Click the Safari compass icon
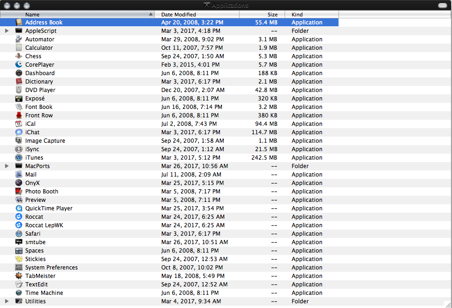The height and width of the screenshot is (308, 452). pos(19,233)
